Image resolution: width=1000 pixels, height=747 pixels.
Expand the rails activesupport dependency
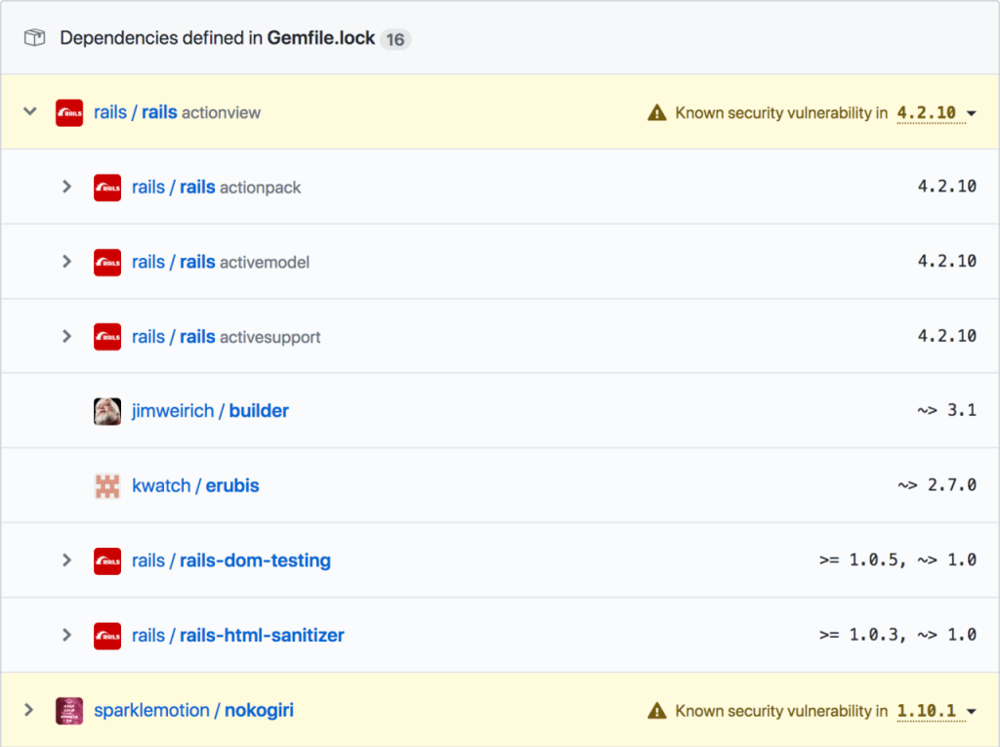(x=66, y=336)
